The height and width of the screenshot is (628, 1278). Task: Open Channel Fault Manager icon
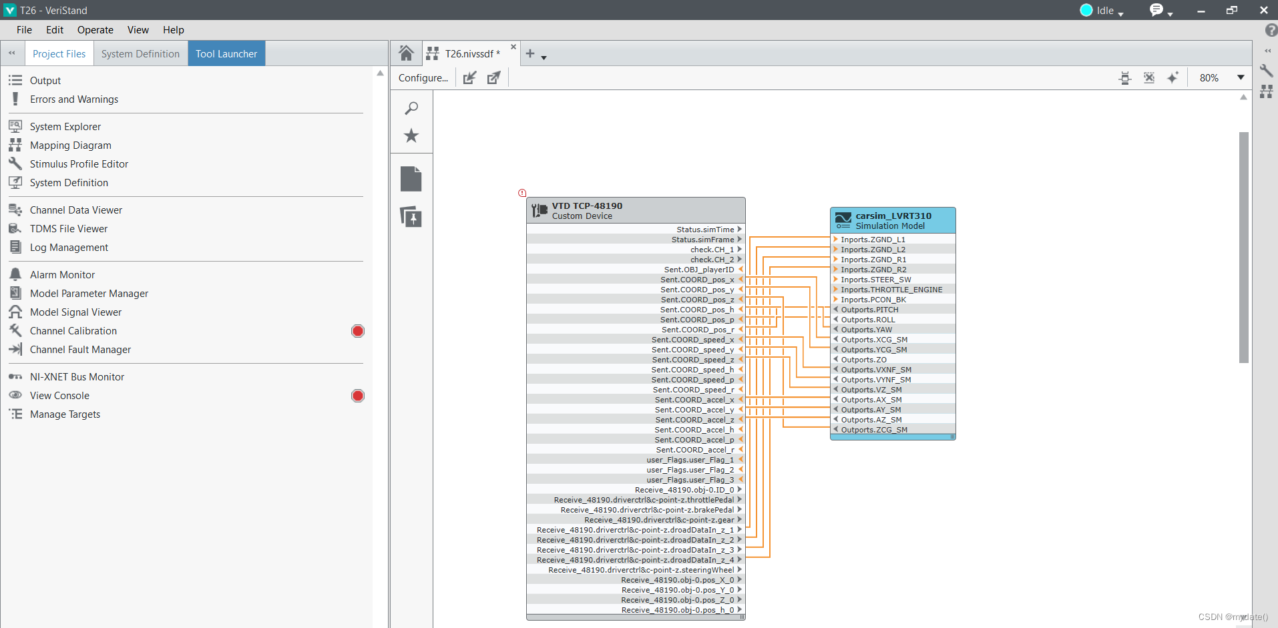pyautogui.click(x=15, y=350)
